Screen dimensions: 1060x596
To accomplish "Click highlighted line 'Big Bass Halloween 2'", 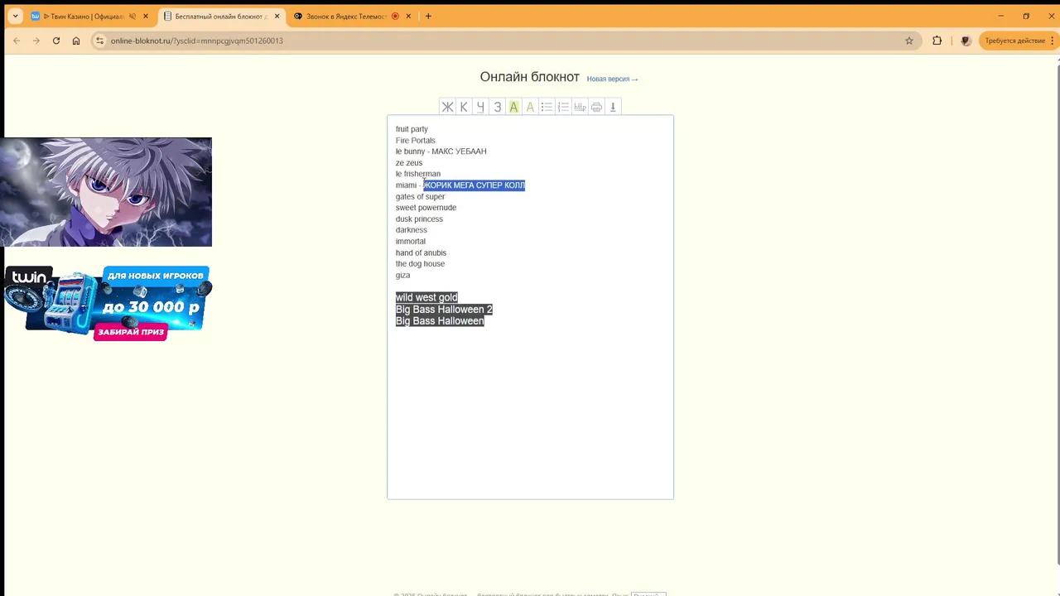I will (444, 310).
